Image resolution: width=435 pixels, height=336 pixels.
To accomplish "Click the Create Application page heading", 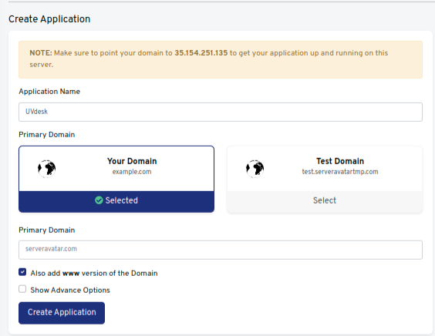I will click(x=49, y=19).
